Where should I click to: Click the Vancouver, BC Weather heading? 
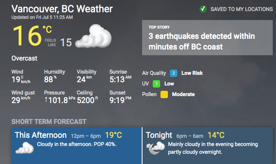point(62,9)
